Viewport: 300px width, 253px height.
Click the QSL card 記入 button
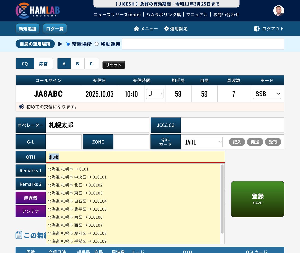tap(237, 142)
